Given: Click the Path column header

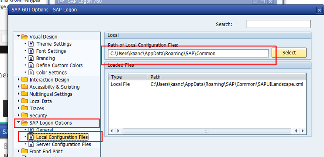Looking at the screenshot, I should (227, 77).
